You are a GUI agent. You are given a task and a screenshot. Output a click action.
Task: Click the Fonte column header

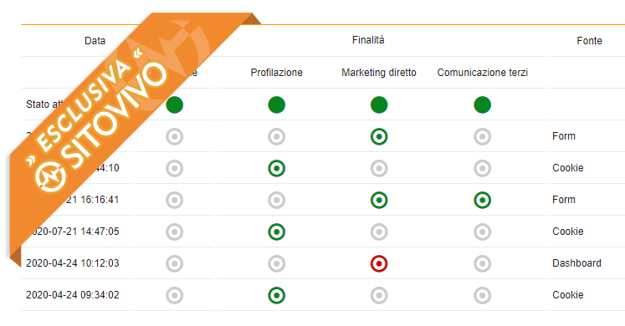589,41
